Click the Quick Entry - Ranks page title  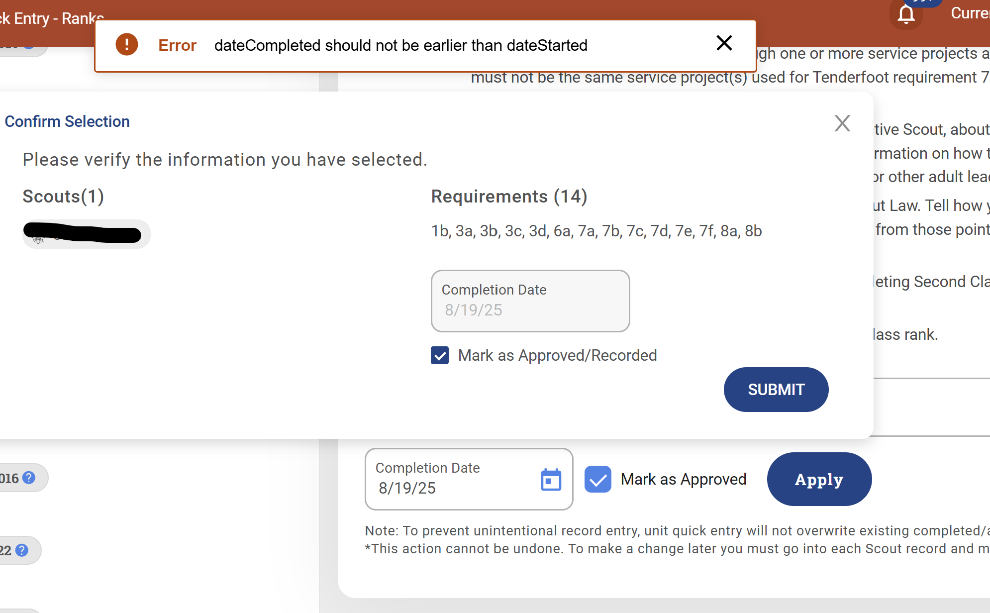(52, 18)
